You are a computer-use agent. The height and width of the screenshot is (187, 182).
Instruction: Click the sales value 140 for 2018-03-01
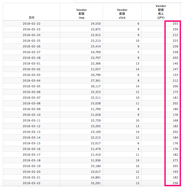pos(176,63)
